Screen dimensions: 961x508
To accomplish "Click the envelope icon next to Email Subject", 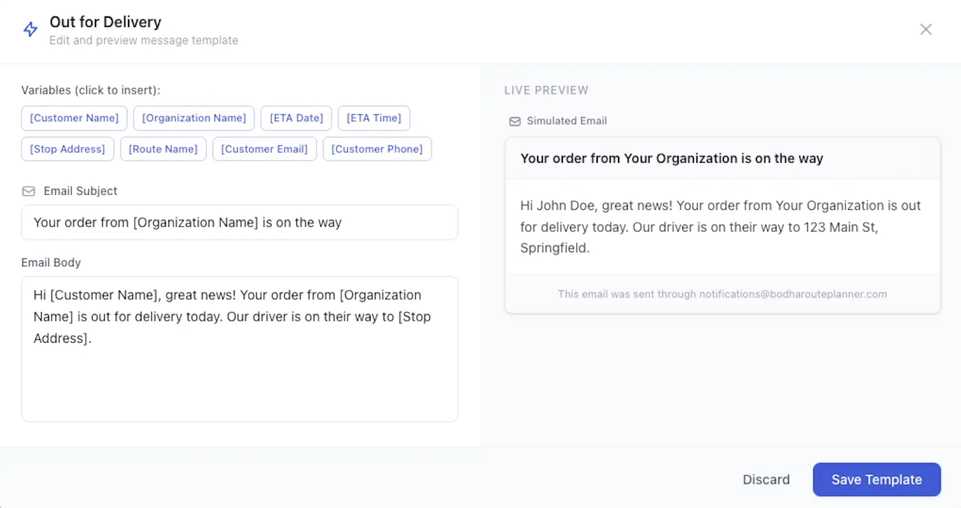I will click(x=29, y=191).
